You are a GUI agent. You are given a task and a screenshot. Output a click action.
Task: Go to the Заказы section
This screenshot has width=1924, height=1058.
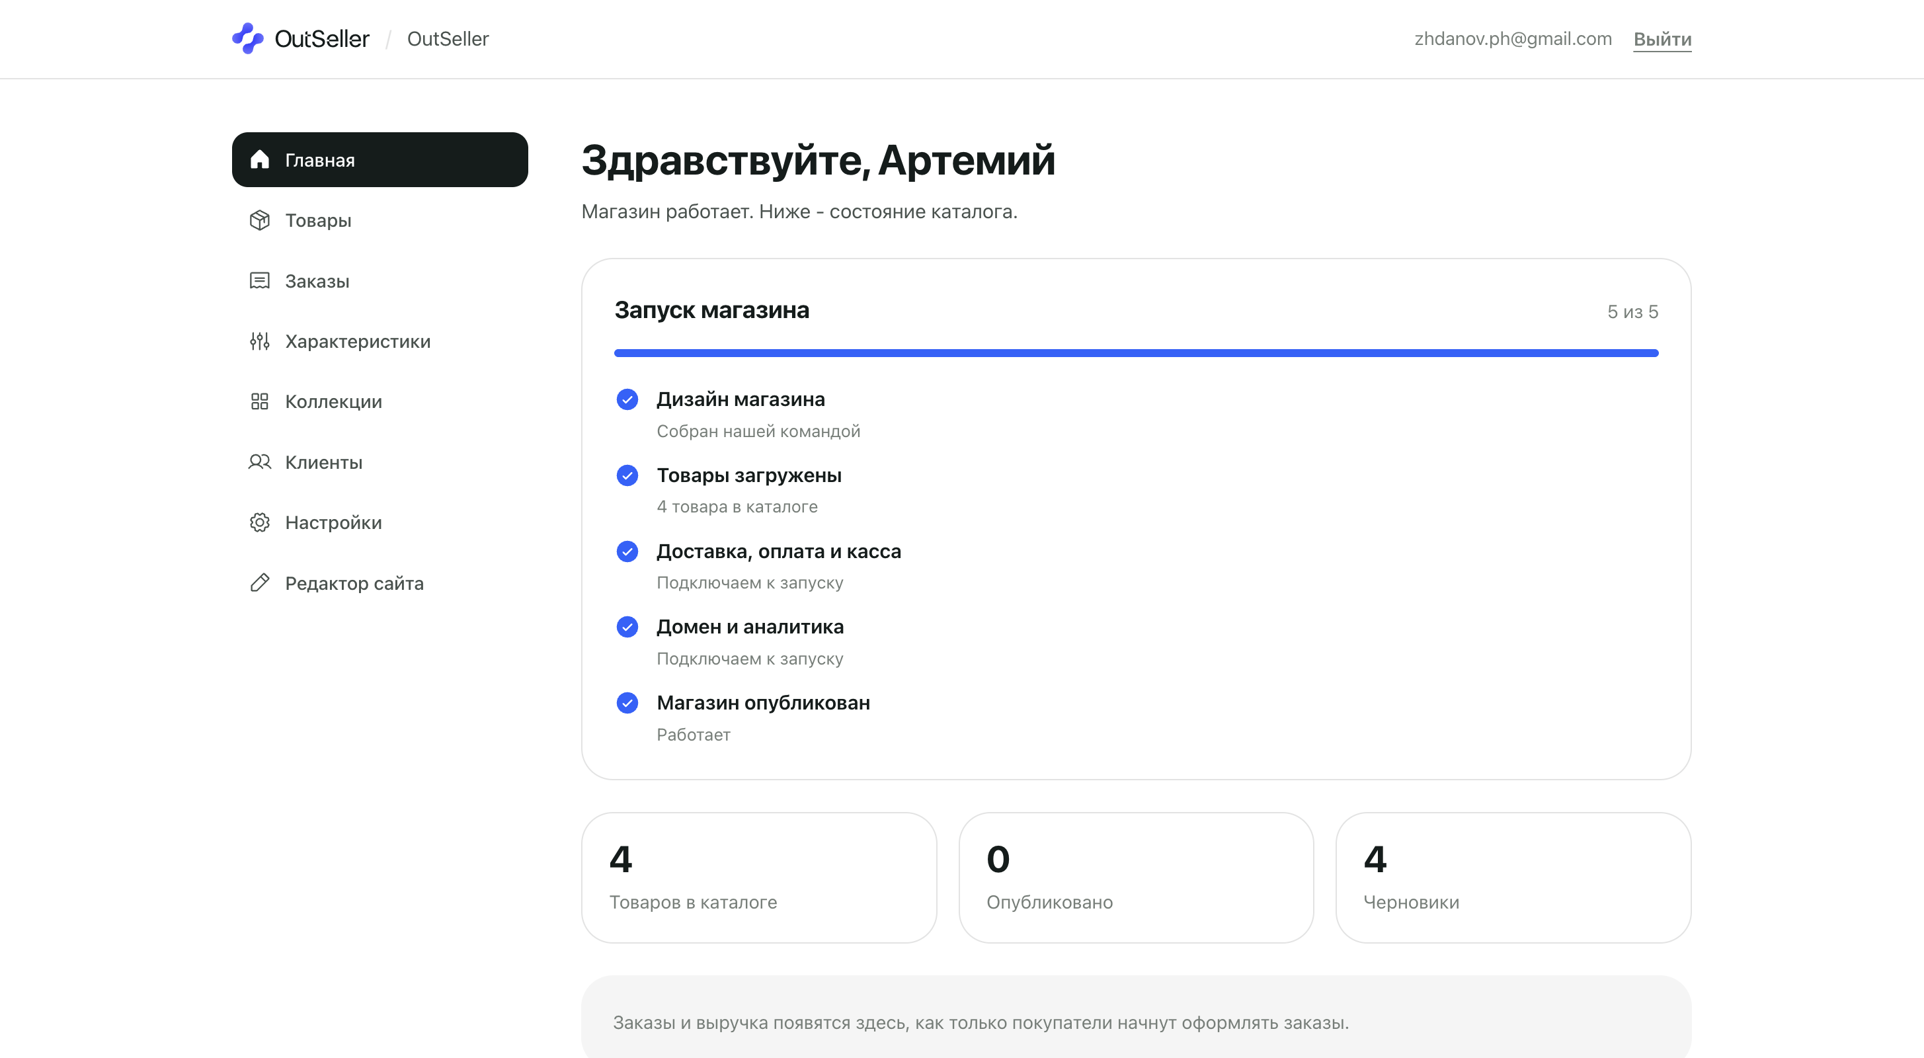(380, 281)
